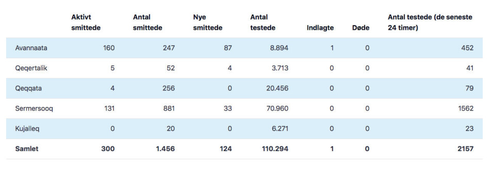Select the Sermersooq row label
Viewport: 495px width, 185px height.
click(x=34, y=108)
